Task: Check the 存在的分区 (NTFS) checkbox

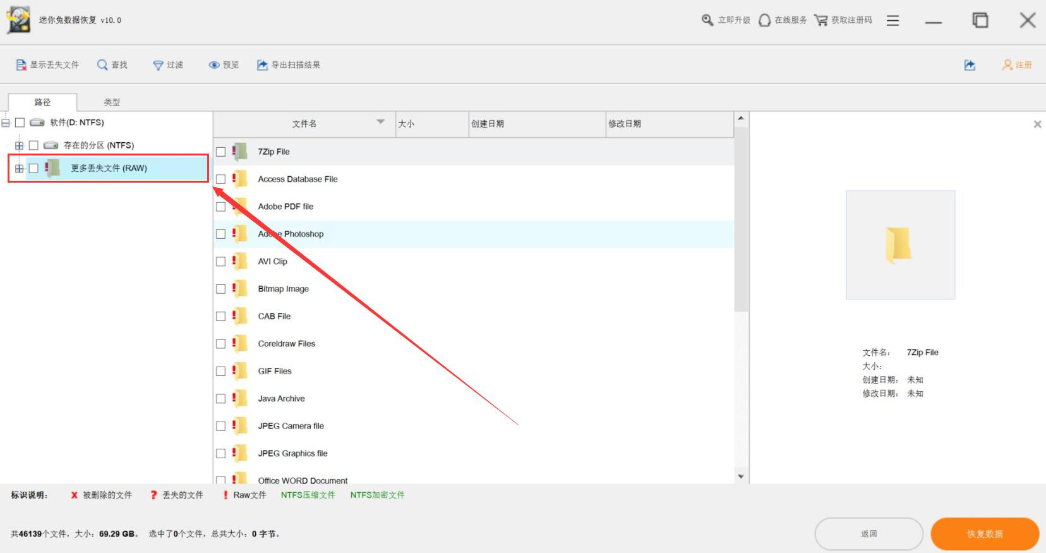Action: pyautogui.click(x=33, y=145)
